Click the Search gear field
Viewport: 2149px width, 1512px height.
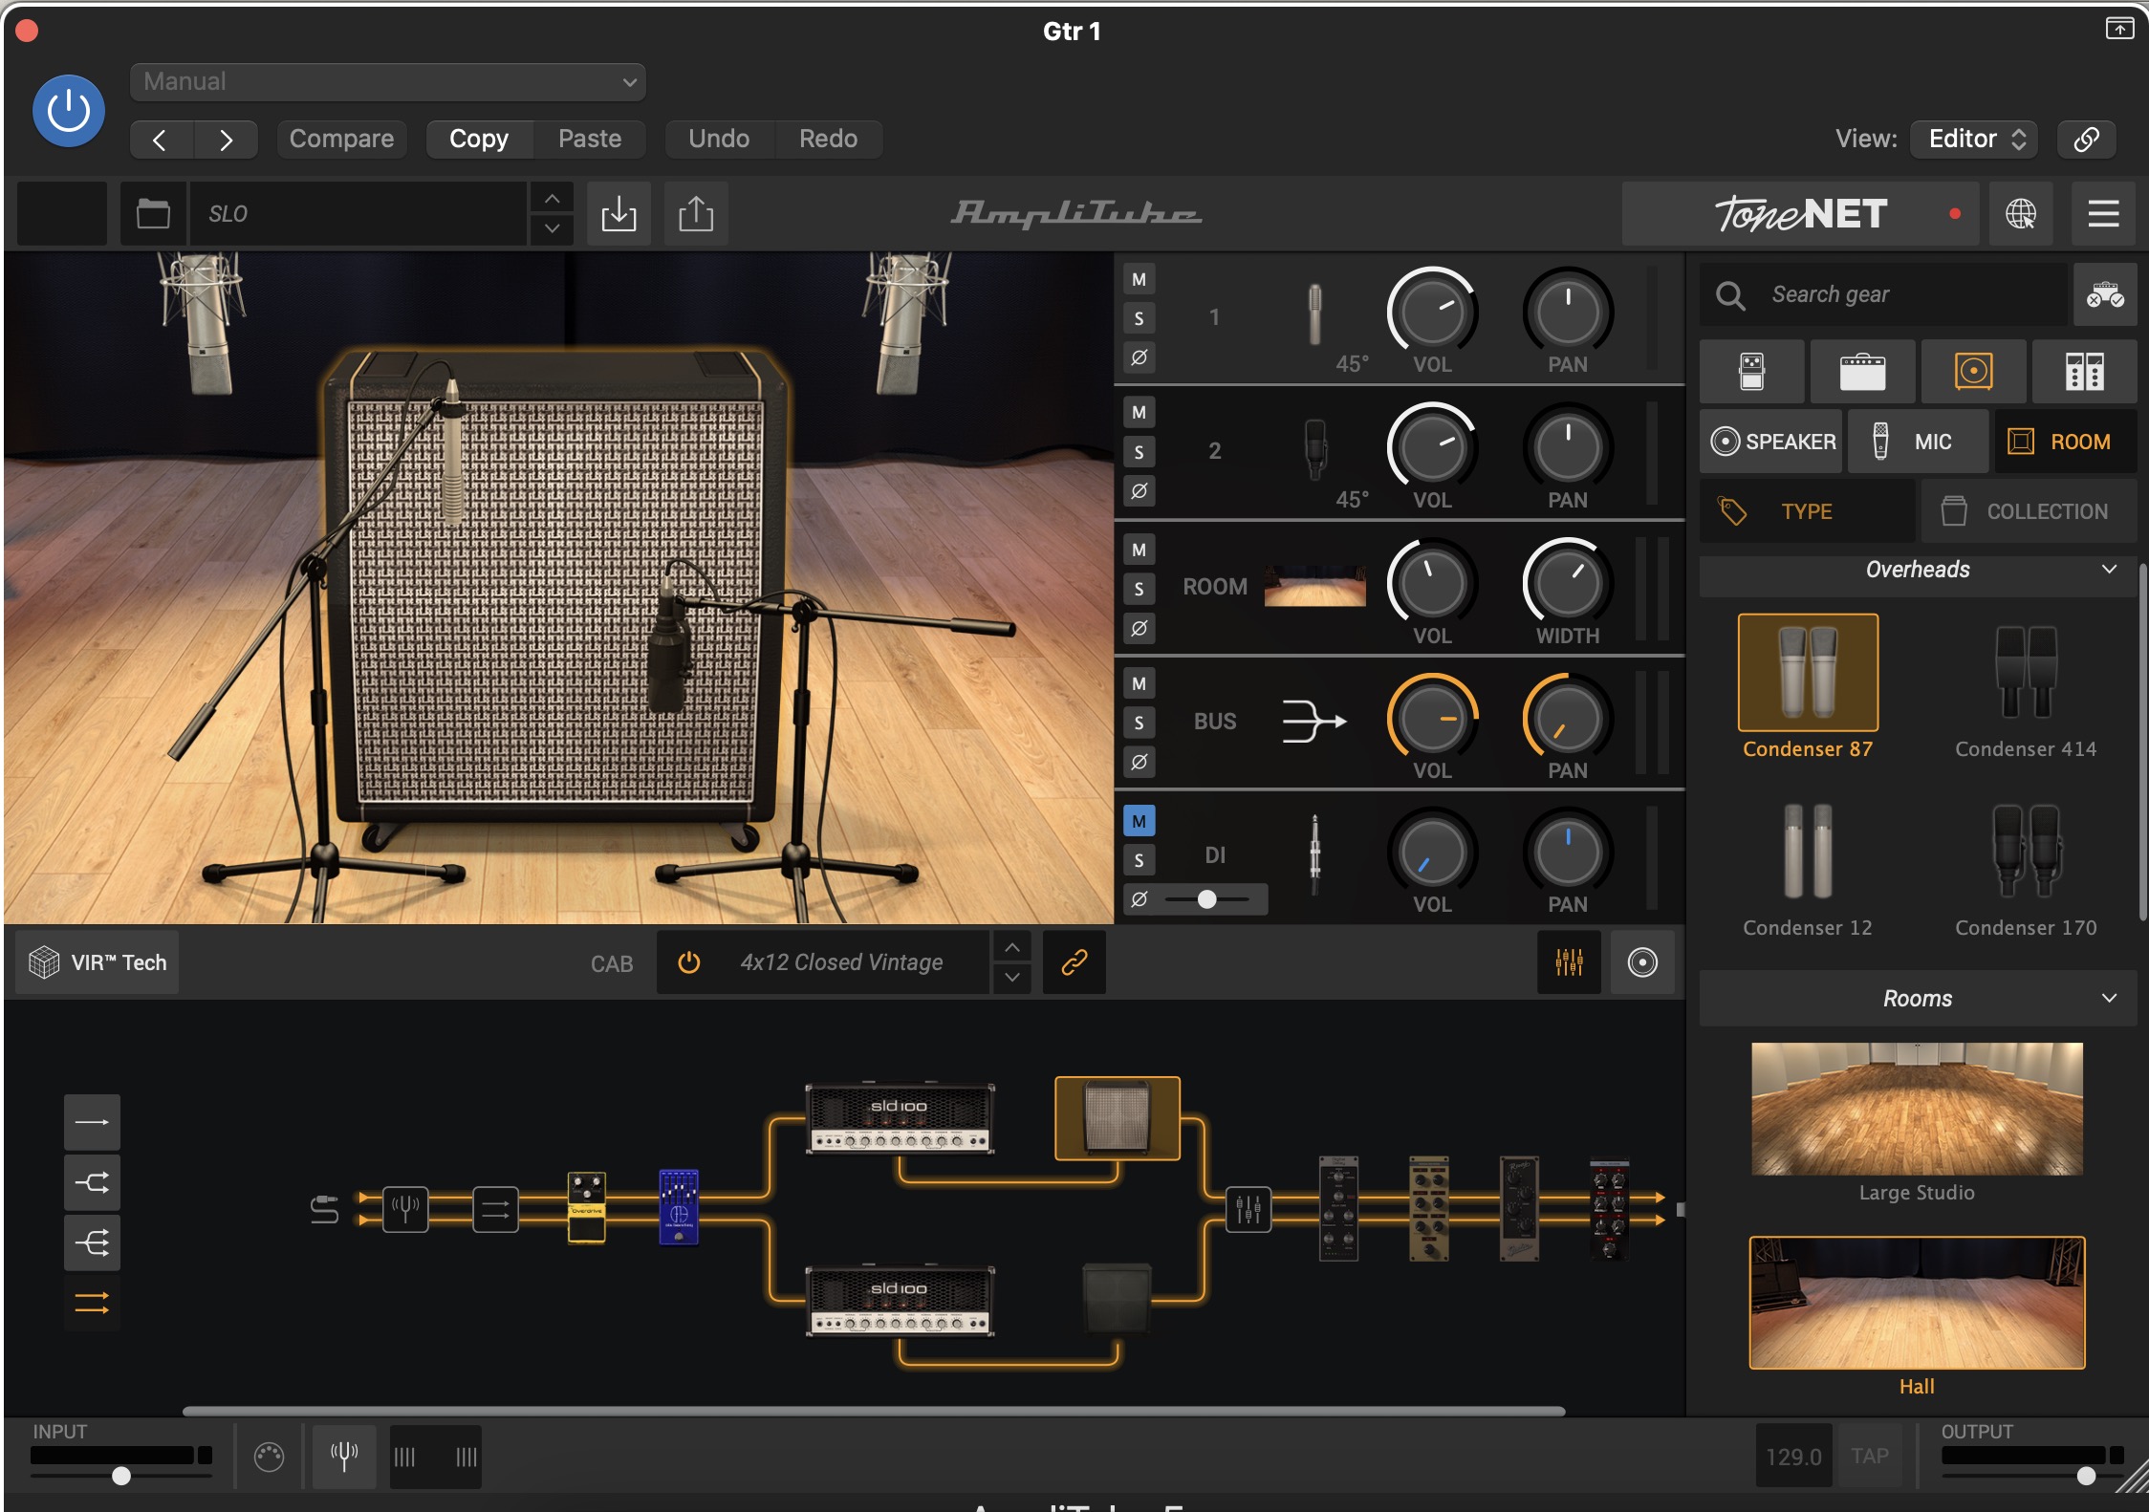coord(1883,294)
